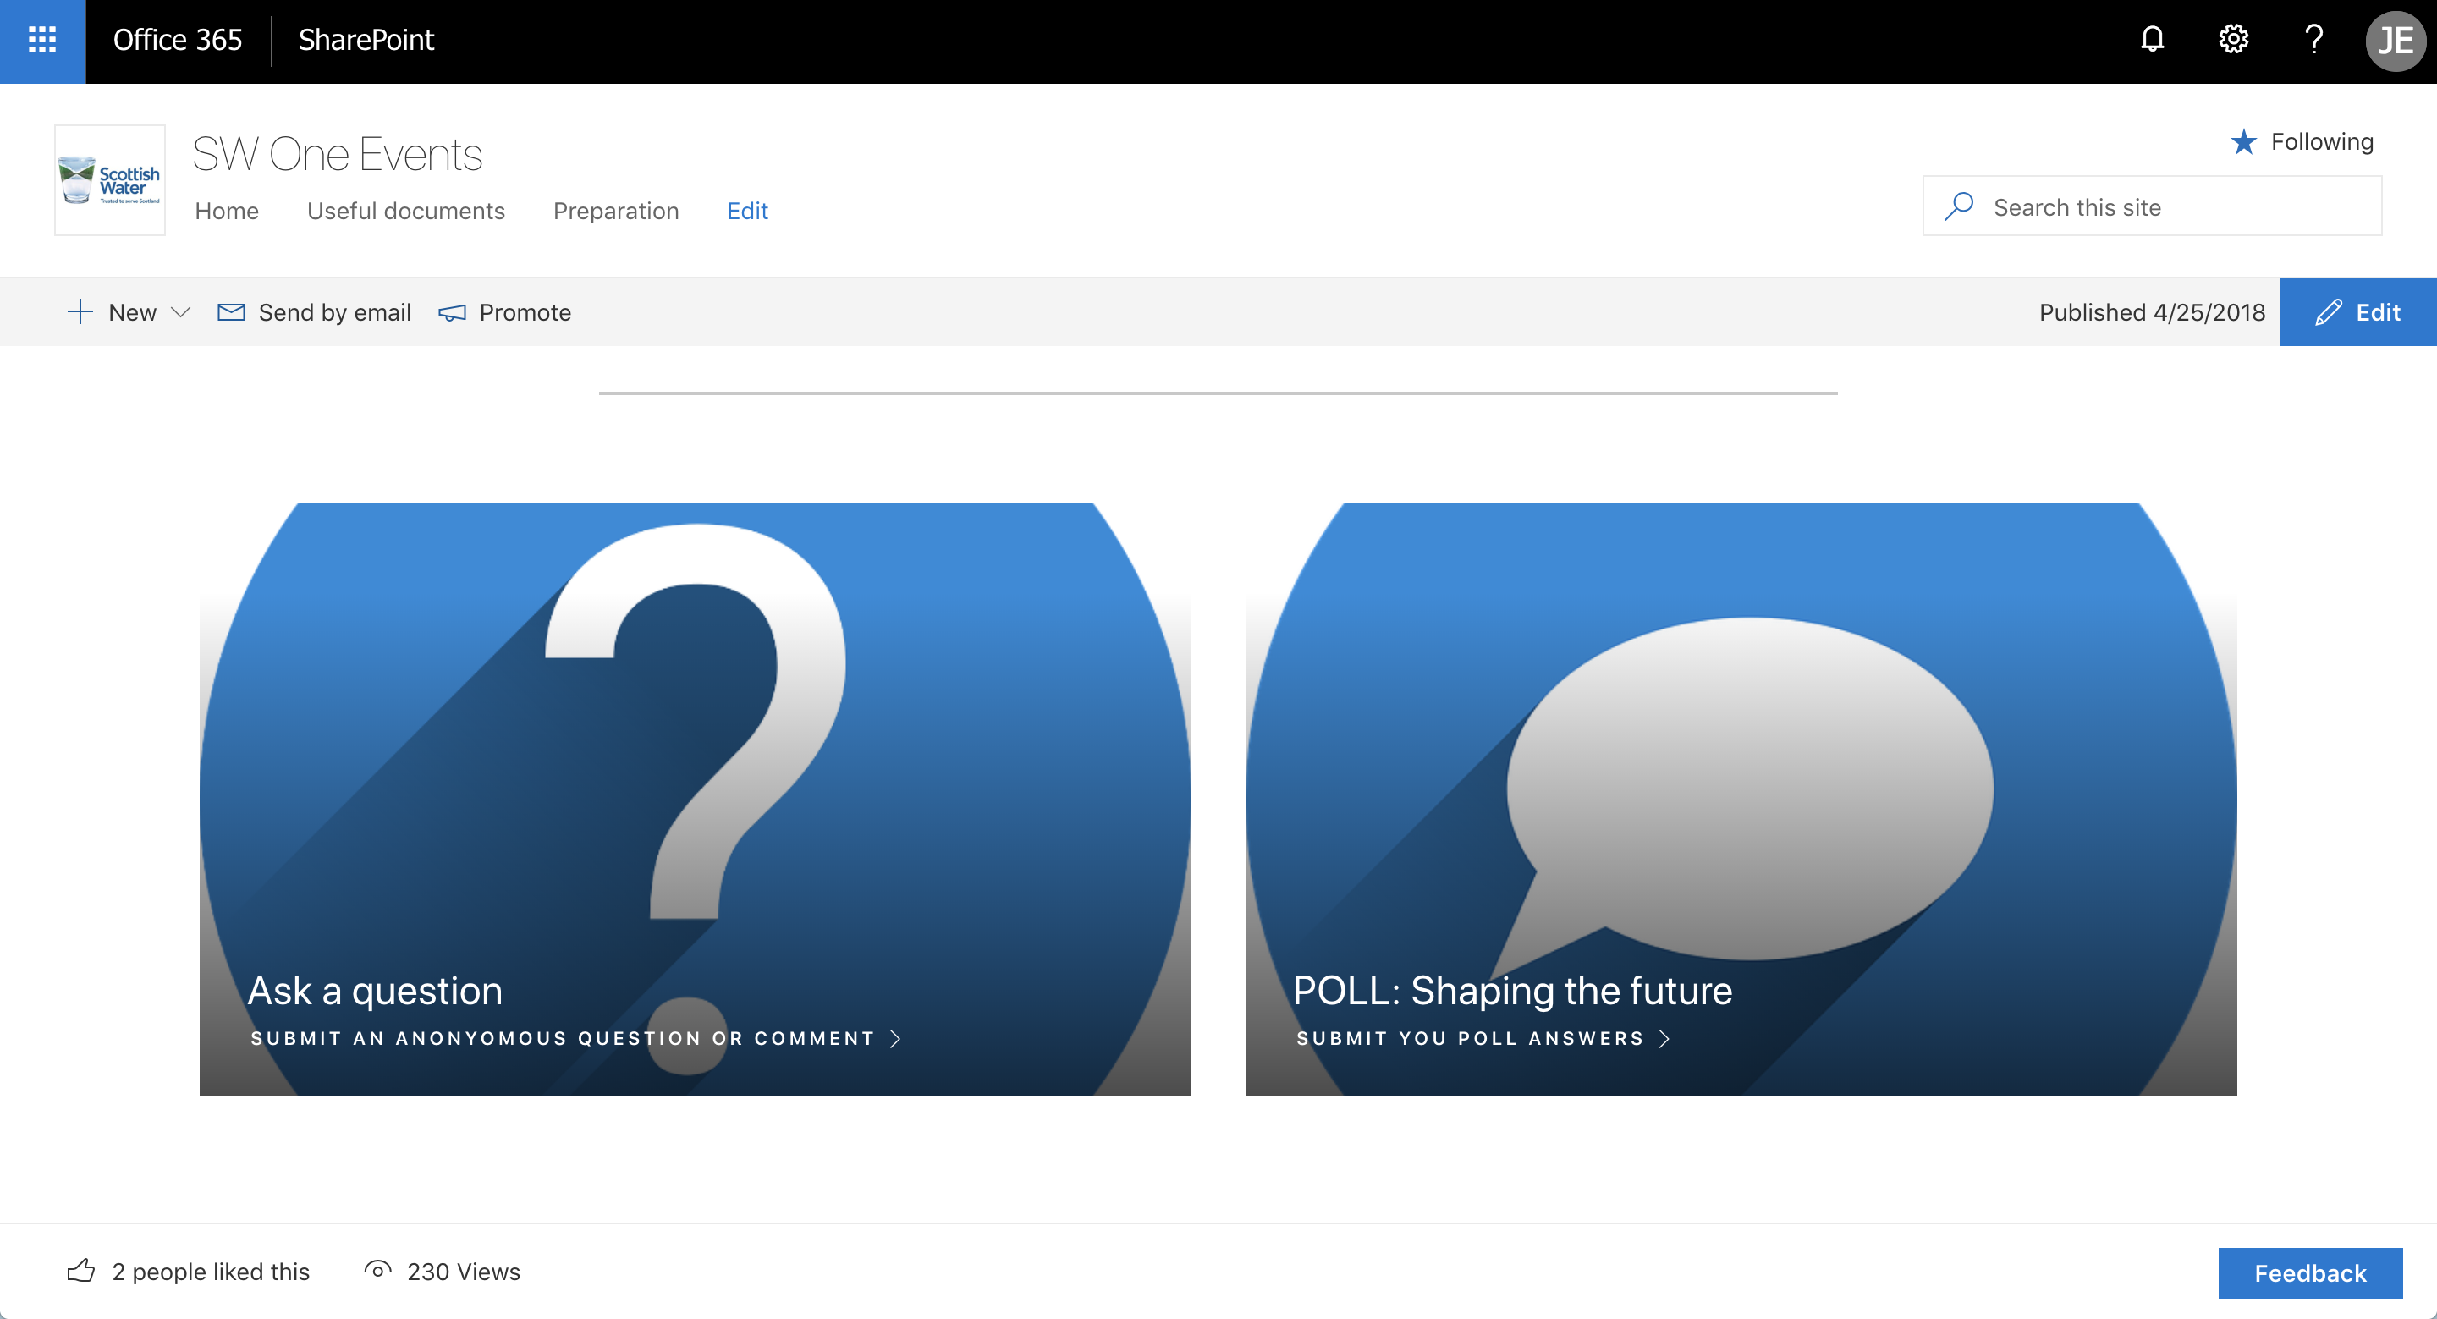Open the help question mark
2437x1319 pixels.
click(x=2314, y=40)
